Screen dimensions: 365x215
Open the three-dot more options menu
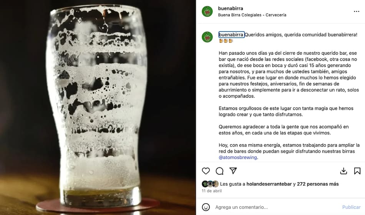pyautogui.click(x=357, y=12)
